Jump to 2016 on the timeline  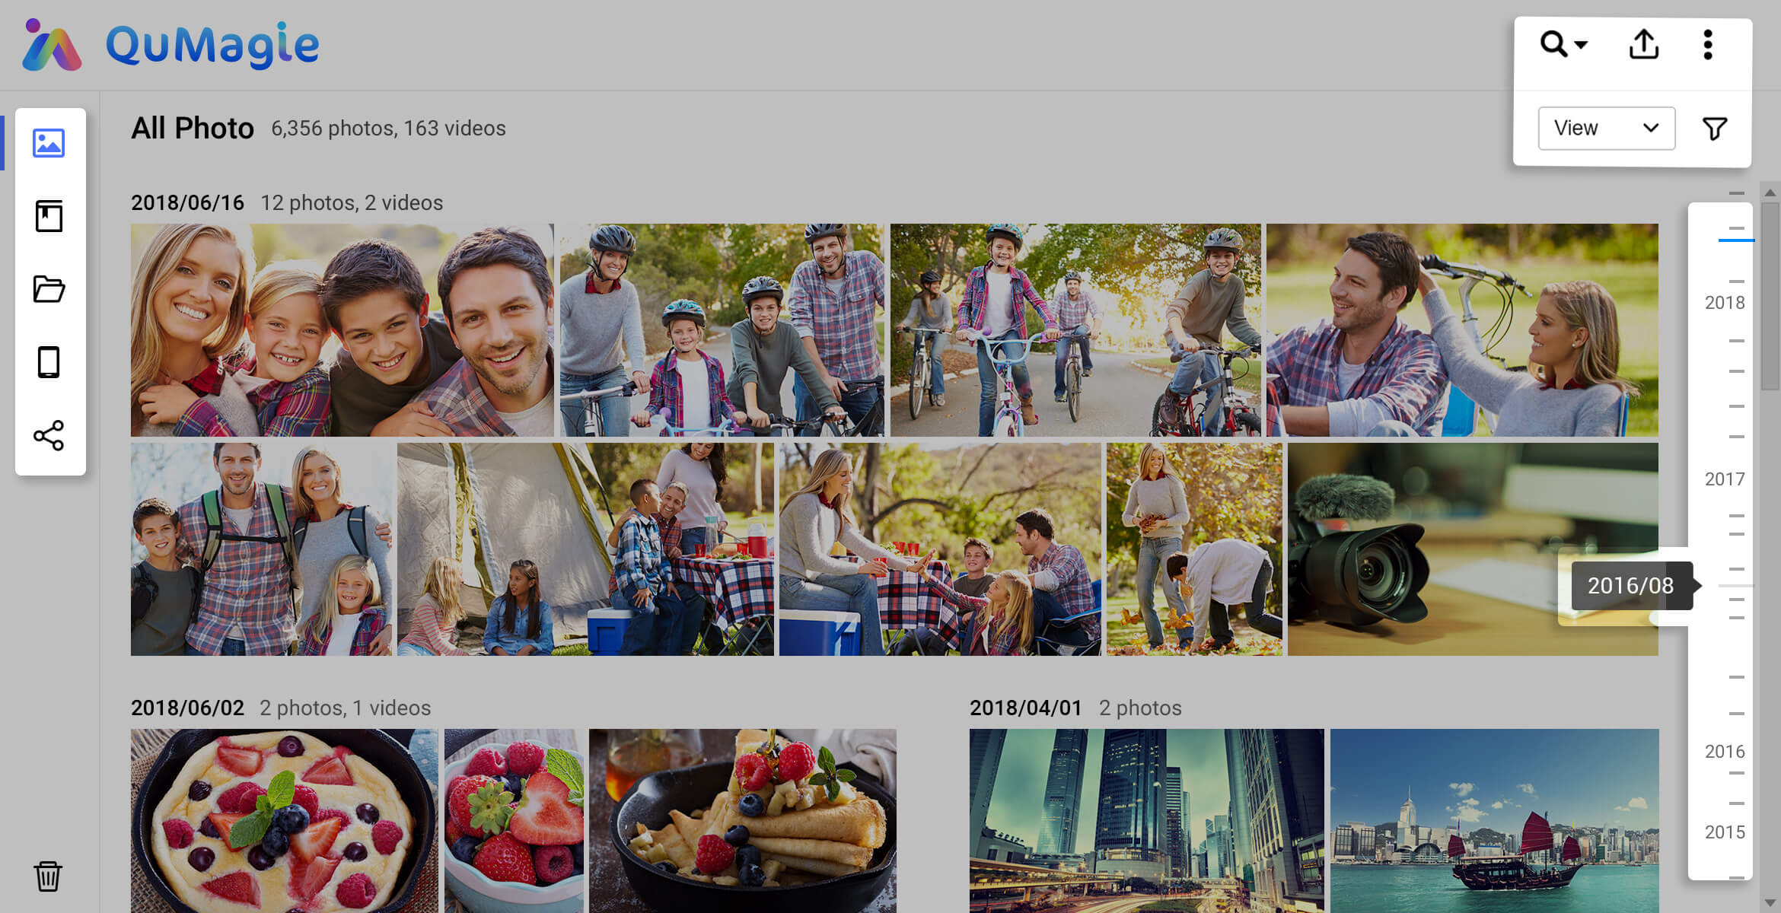(x=1724, y=751)
